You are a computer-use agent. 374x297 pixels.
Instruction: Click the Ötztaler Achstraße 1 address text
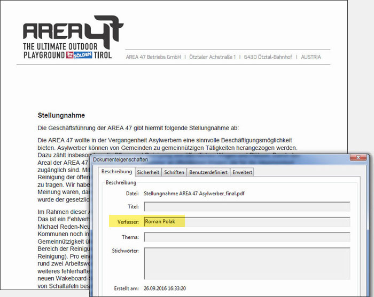(x=213, y=57)
